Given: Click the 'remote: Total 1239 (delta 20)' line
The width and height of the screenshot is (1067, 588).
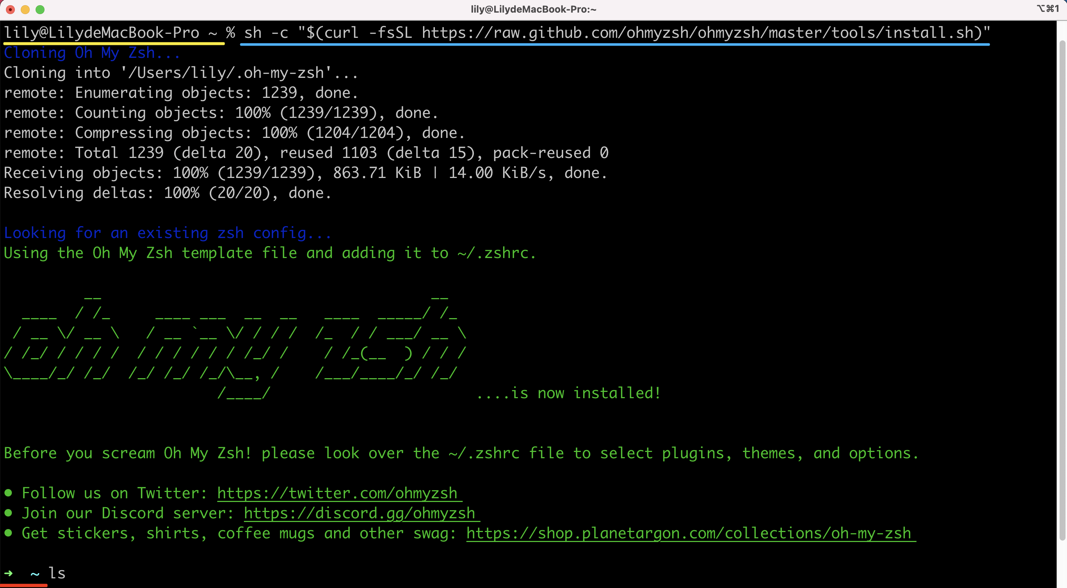Looking at the screenshot, I should [306, 153].
